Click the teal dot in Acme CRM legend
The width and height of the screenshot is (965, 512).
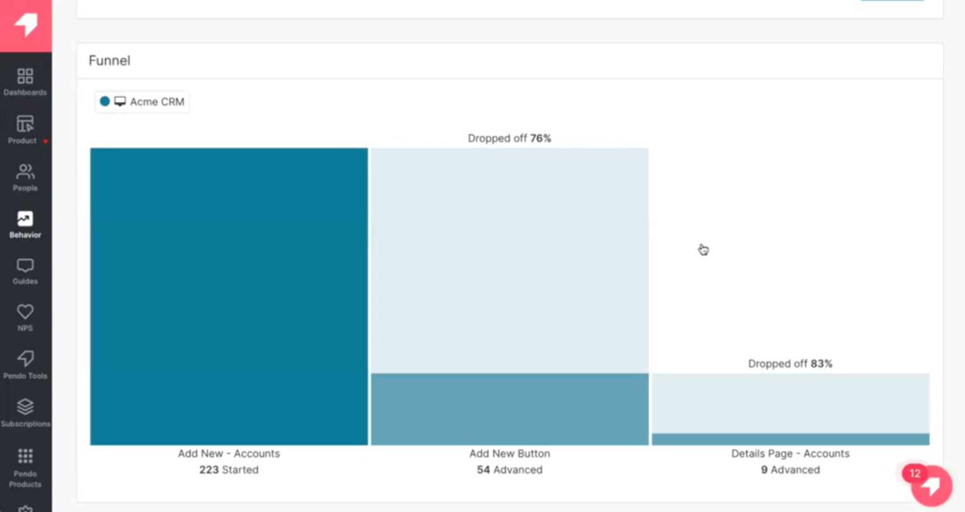click(105, 101)
